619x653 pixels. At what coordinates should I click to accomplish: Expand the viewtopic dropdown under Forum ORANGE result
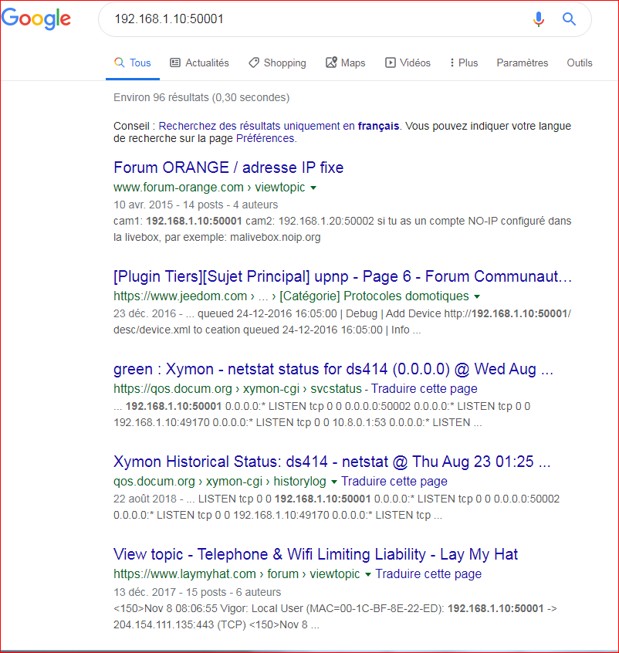pyautogui.click(x=313, y=187)
